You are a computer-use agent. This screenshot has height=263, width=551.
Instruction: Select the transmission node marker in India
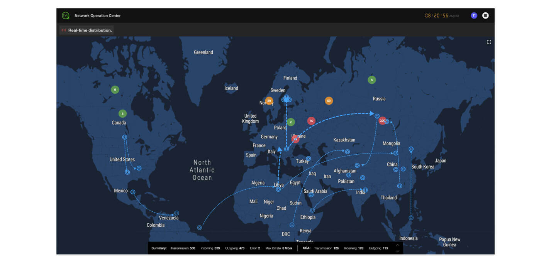tap(365, 190)
